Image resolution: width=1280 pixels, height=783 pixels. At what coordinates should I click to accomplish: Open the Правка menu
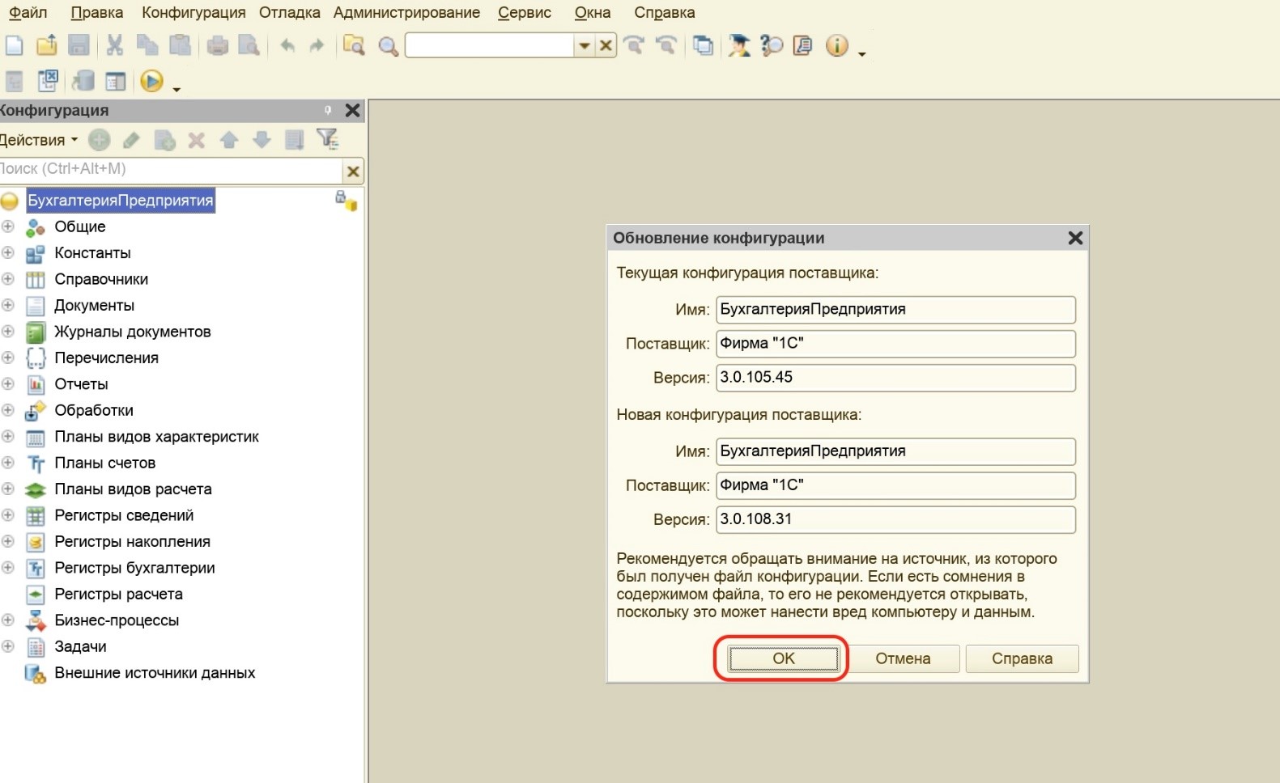tap(97, 13)
